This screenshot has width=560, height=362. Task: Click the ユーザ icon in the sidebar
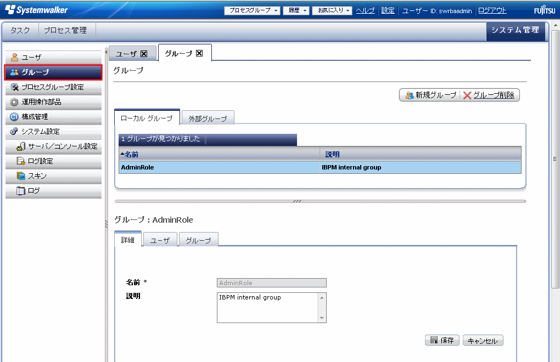[15, 58]
